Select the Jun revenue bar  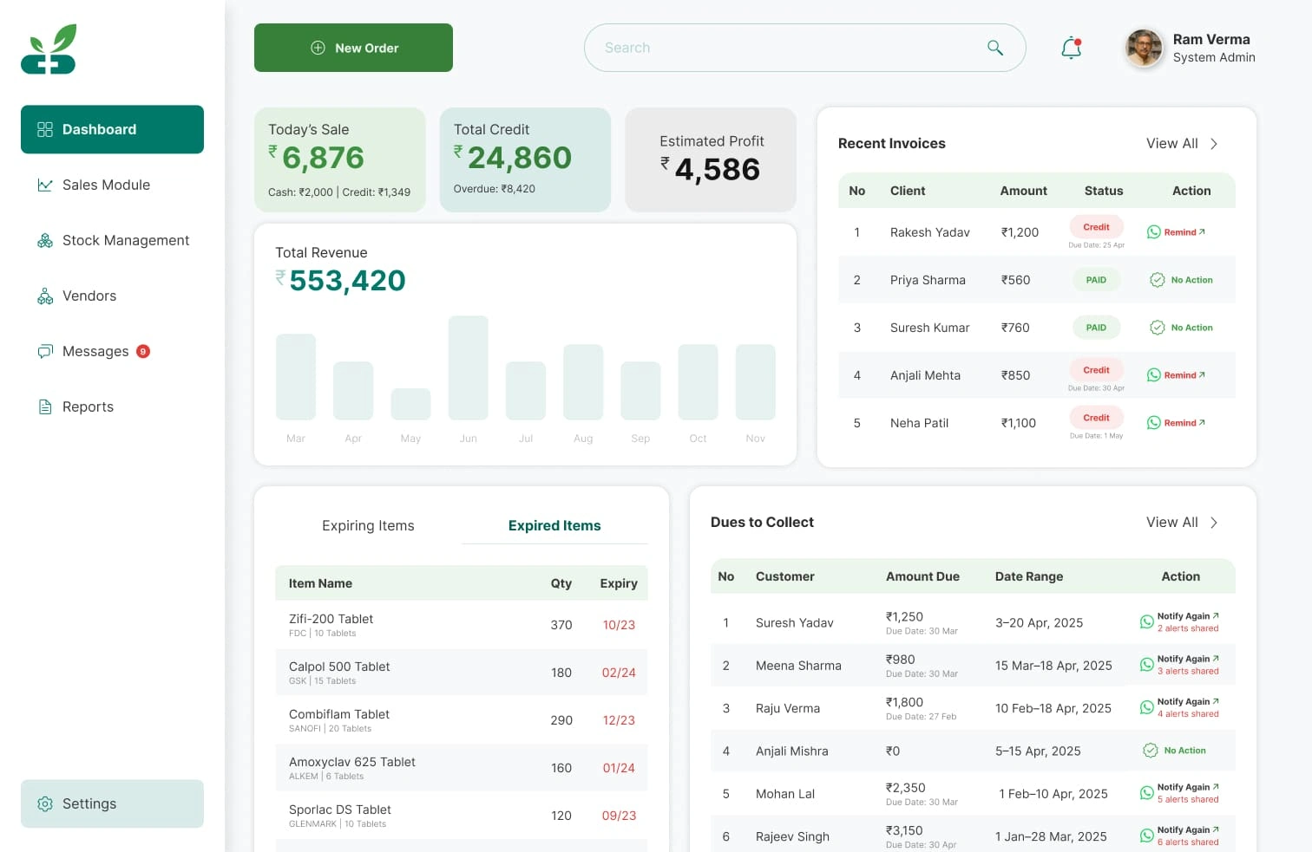[x=468, y=368]
